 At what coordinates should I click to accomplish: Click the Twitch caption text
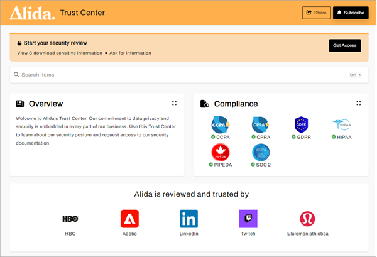click(x=248, y=234)
